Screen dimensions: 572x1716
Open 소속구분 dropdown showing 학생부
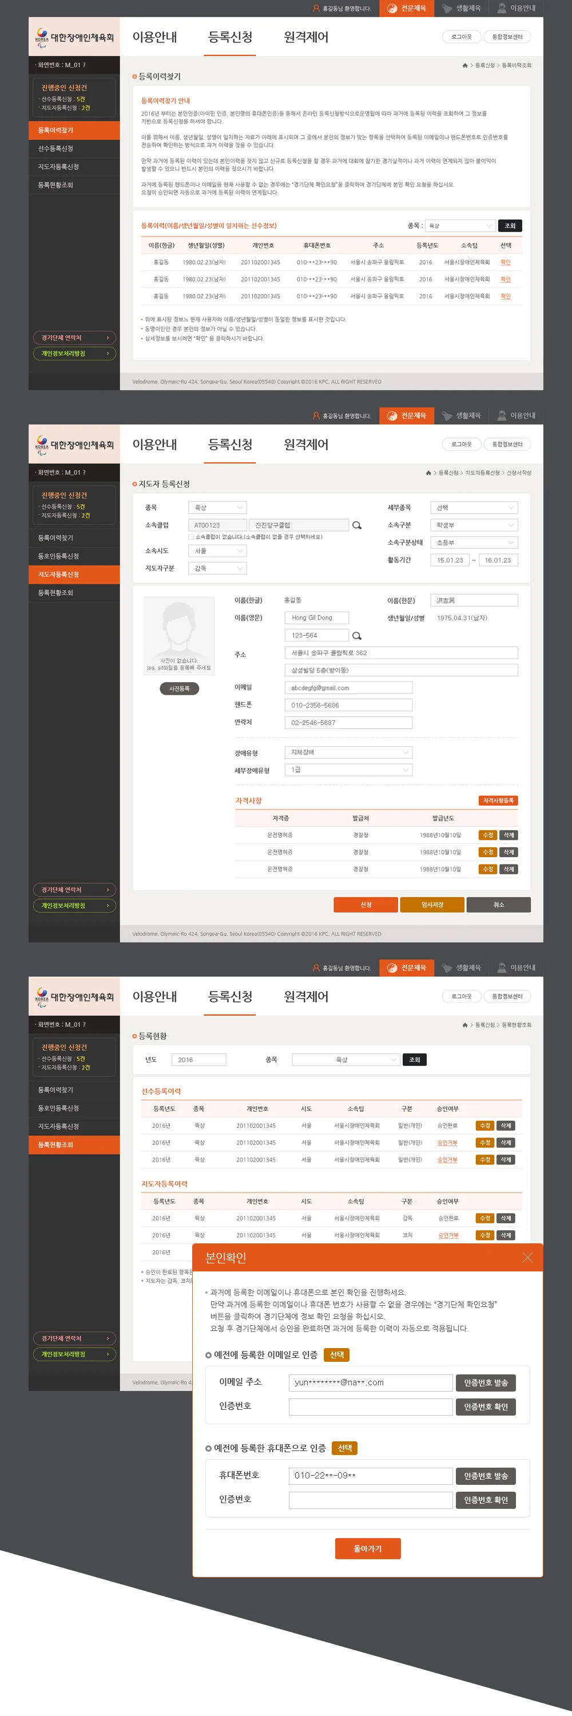[474, 525]
